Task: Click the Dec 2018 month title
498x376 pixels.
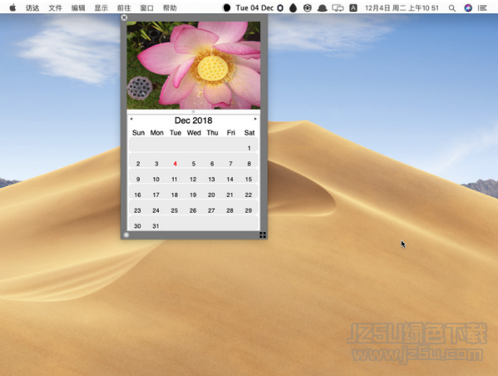Action: 194,121
